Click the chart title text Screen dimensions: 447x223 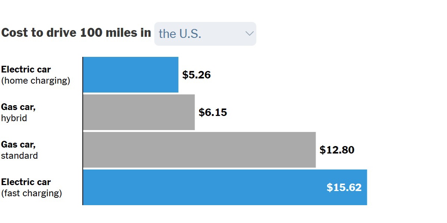tap(76, 33)
